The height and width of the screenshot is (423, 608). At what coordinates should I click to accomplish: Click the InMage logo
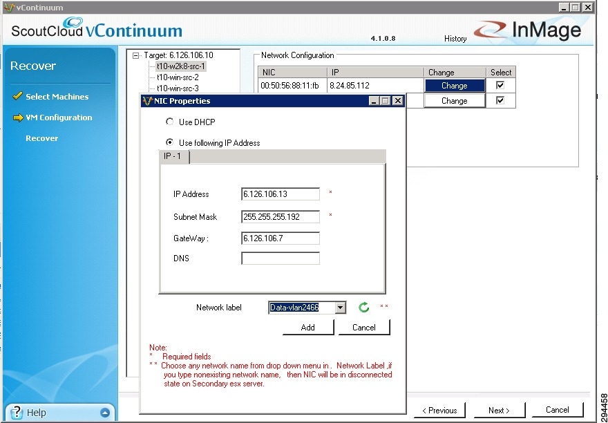(528, 30)
